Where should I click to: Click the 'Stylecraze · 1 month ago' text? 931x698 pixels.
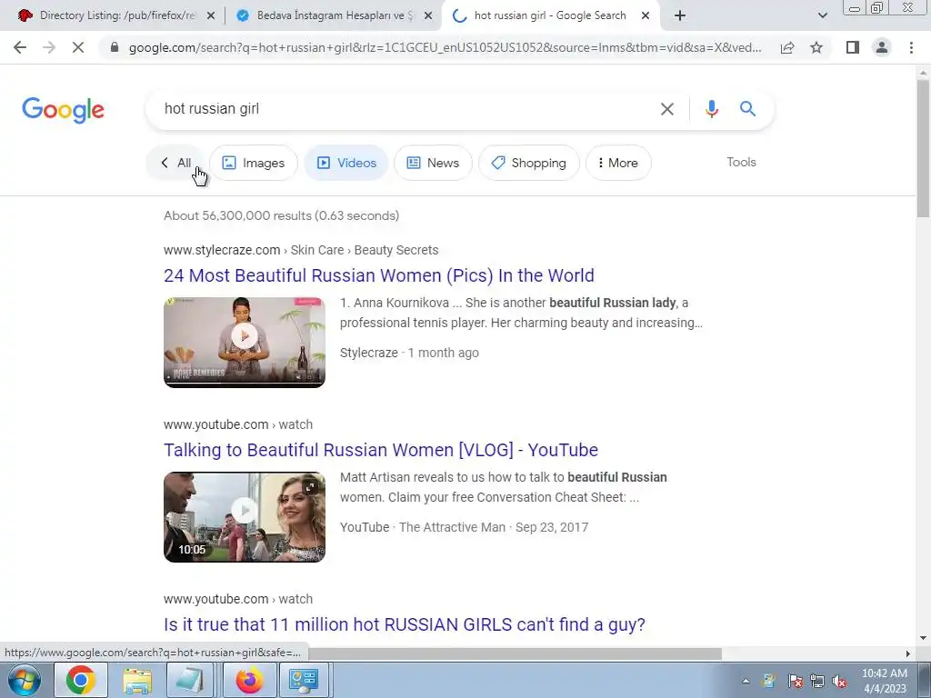pyautogui.click(x=409, y=353)
